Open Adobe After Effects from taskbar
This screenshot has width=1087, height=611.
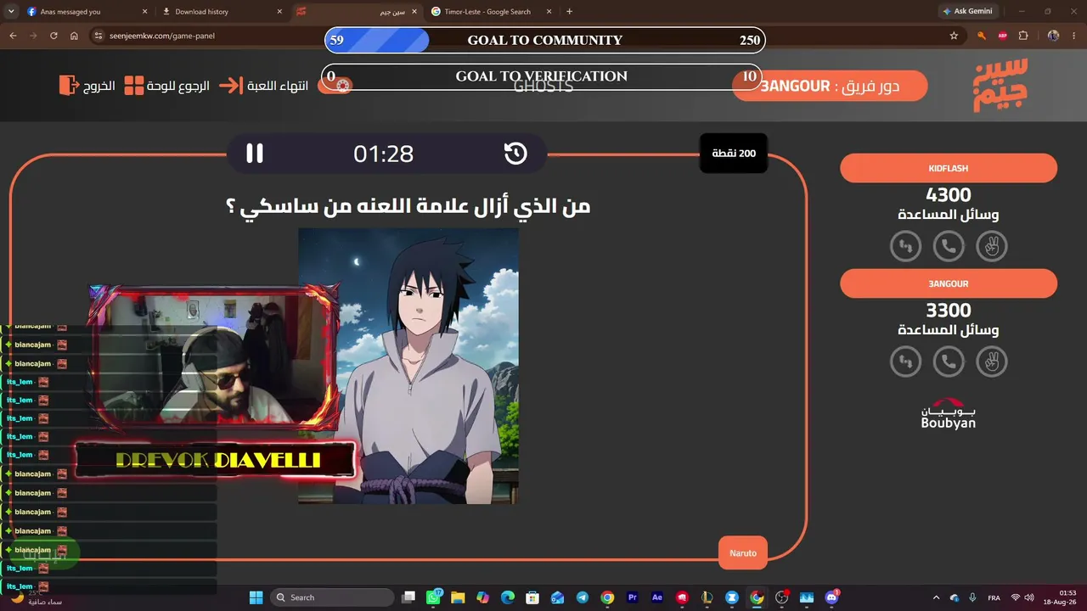click(x=656, y=597)
